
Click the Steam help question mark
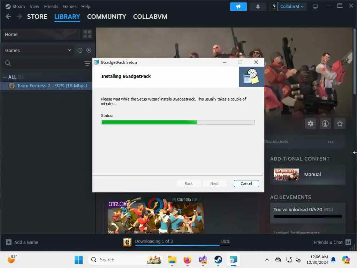point(274,7)
